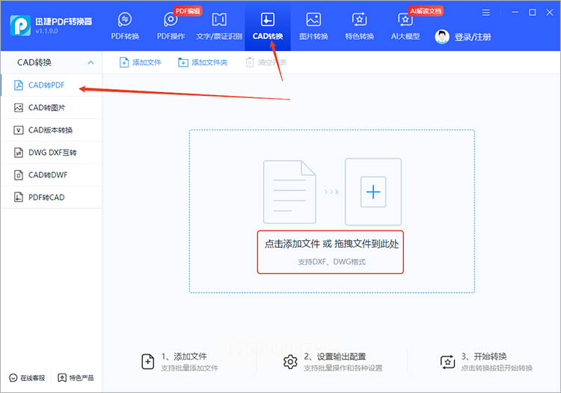Open the hamburger menu icon
This screenshot has height=393, width=561.
486,13
